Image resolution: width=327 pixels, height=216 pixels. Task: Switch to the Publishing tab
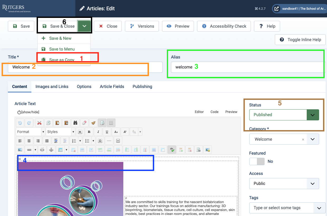pyautogui.click(x=142, y=86)
